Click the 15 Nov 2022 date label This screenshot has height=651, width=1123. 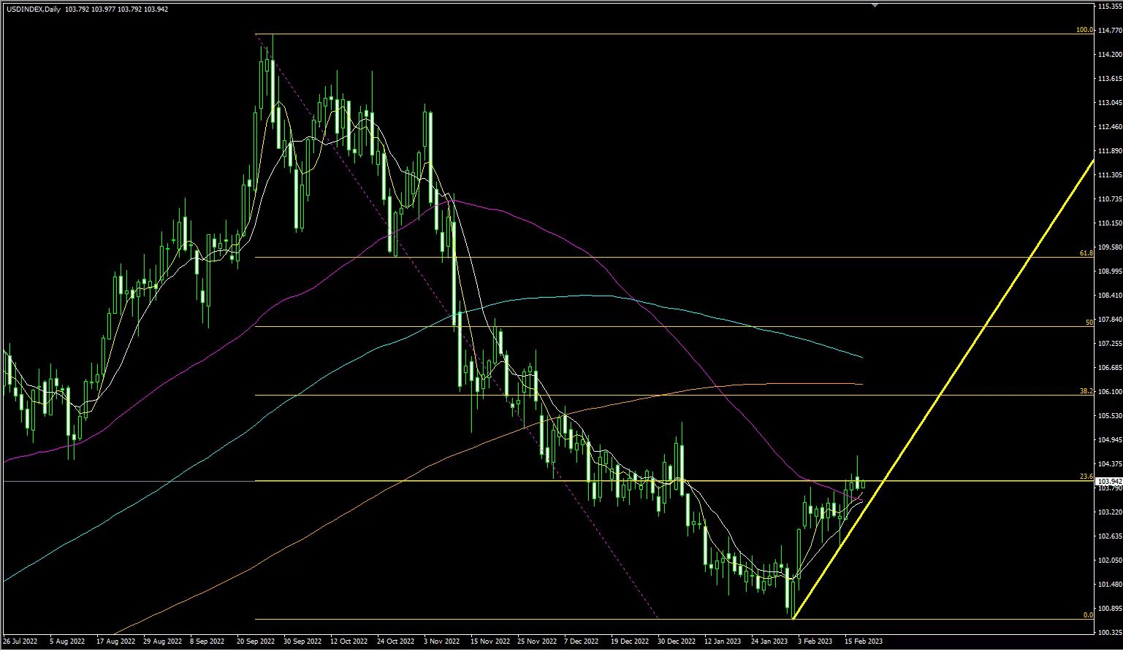point(489,642)
